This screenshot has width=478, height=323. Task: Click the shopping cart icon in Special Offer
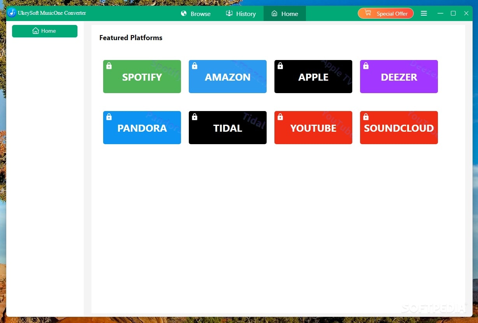coord(368,13)
